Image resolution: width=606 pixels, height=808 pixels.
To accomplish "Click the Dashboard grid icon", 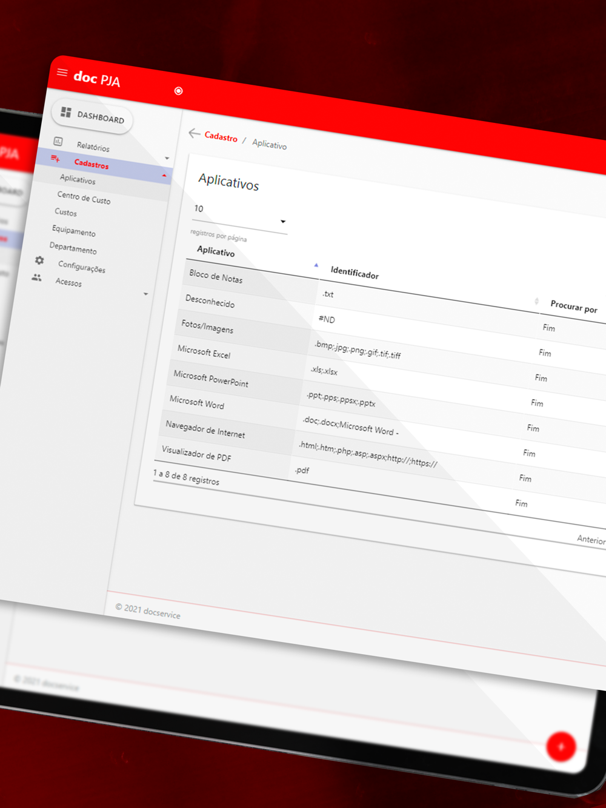I will click(x=66, y=112).
